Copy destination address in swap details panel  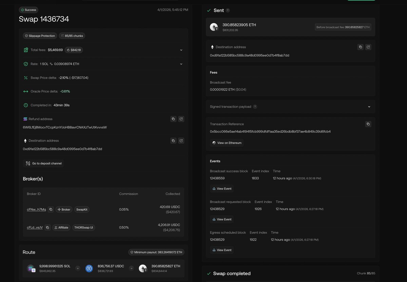click(173, 141)
